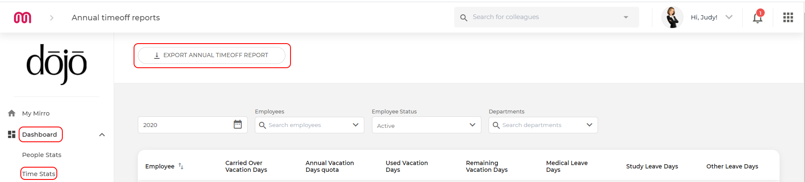
Task: Click Judy's profile avatar
Action: 672,17
